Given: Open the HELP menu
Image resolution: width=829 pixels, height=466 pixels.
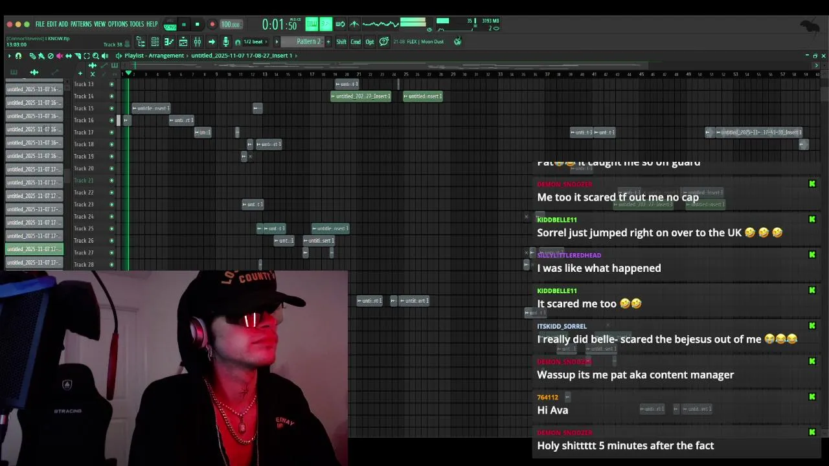Looking at the screenshot, I should [152, 24].
